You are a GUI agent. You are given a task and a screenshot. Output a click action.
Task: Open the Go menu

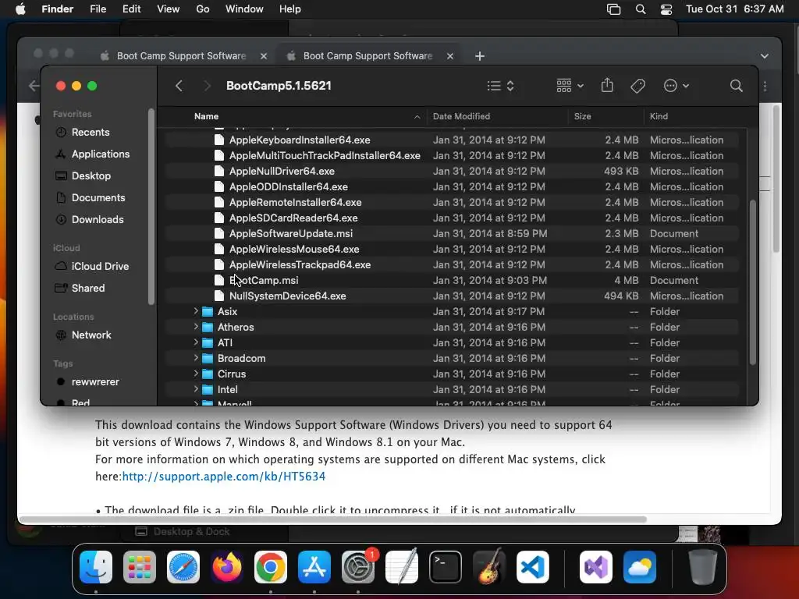coord(203,9)
